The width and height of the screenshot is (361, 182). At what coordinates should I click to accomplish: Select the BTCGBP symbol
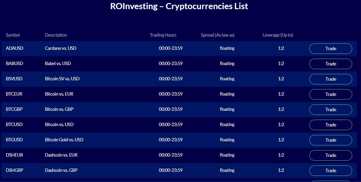coord(14,109)
